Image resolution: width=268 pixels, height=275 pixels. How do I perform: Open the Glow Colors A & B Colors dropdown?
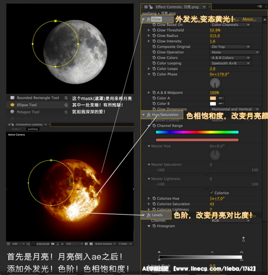(230, 58)
